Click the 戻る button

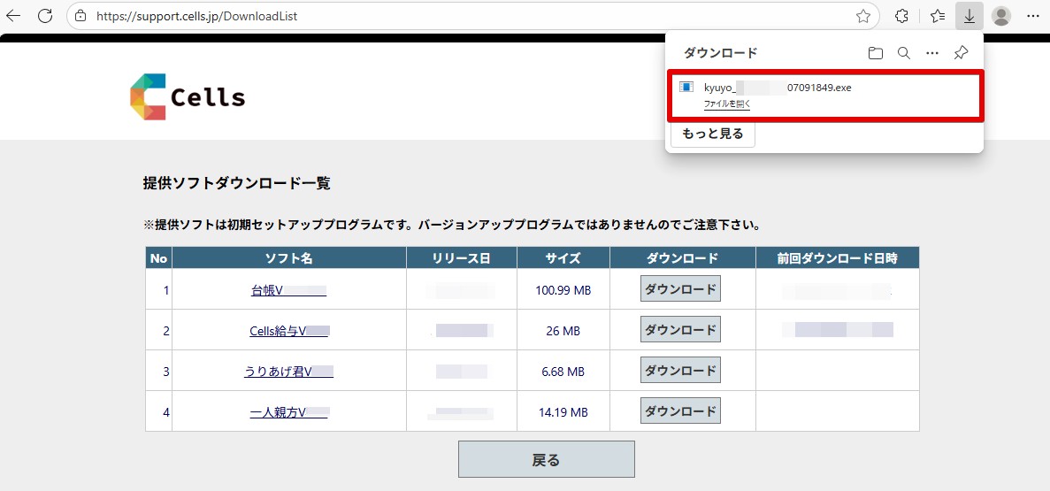coord(546,459)
